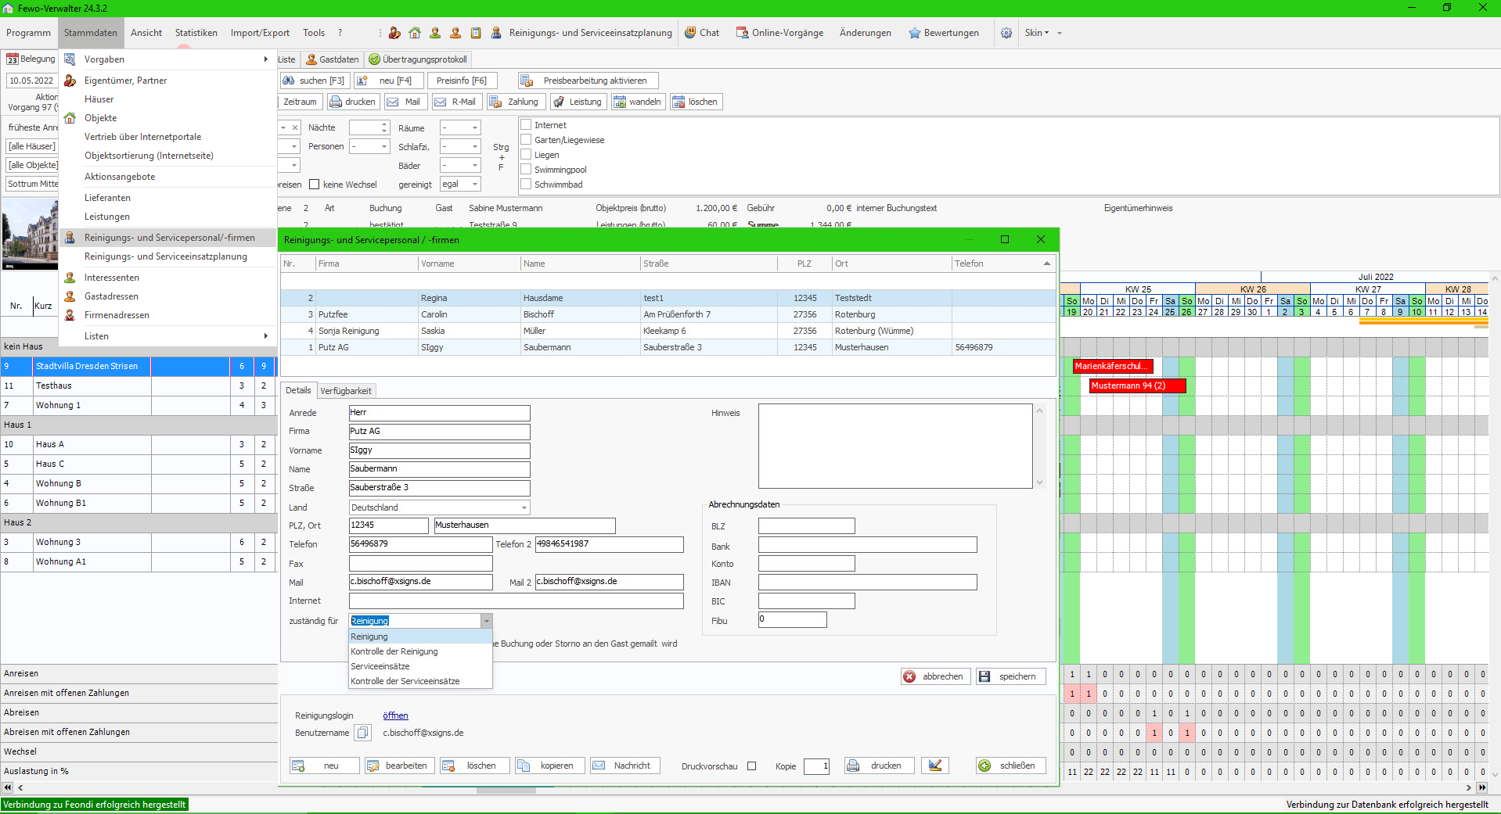Toggle the keine Wechsel checkbox
The width and height of the screenshot is (1501, 814).
click(315, 185)
